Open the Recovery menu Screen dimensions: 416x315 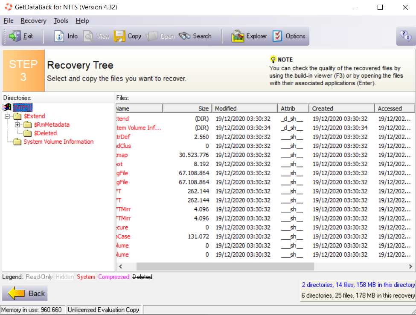33,21
